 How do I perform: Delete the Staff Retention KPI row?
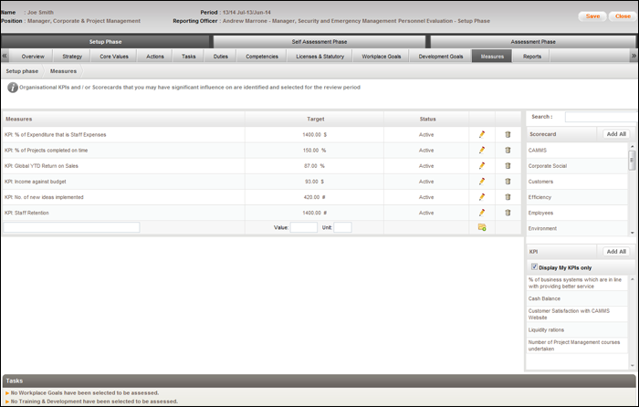[x=508, y=212]
